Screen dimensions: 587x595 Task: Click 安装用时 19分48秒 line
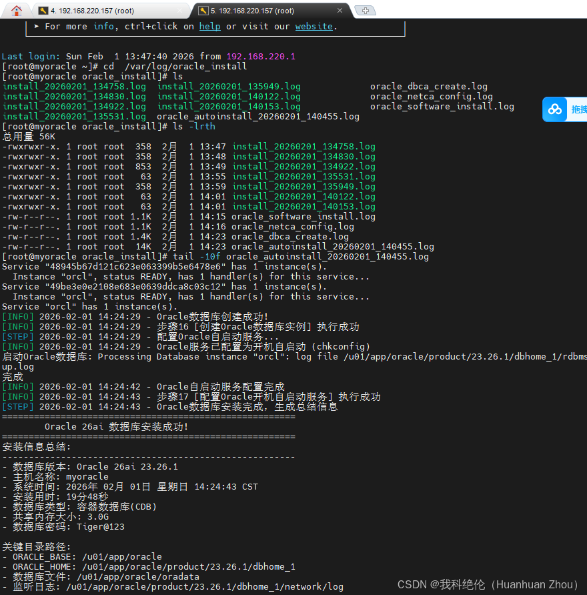(55, 497)
